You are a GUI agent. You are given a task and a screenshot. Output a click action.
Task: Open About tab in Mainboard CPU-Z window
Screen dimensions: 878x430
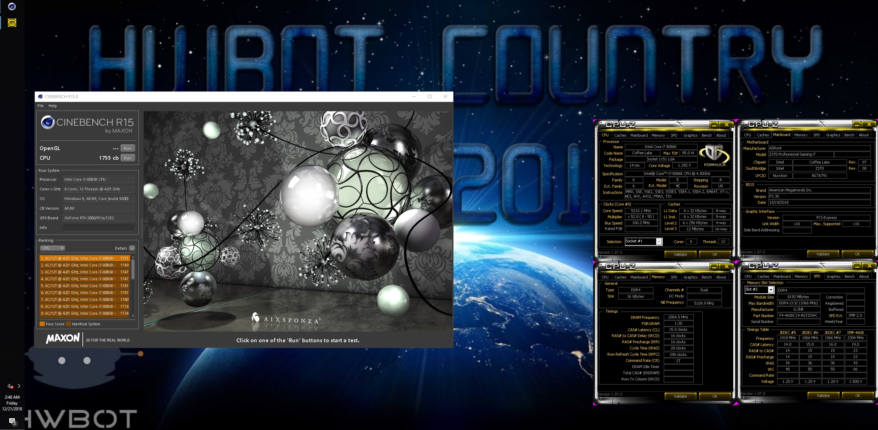tap(864, 135)
